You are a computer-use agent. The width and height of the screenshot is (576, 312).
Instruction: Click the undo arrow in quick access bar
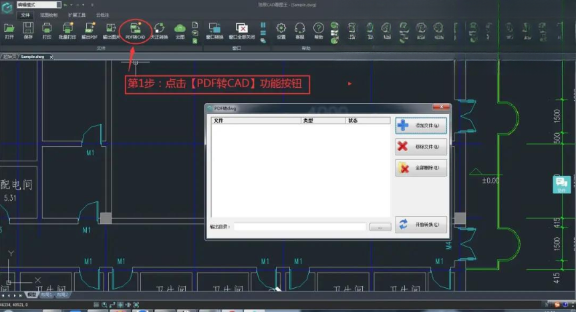[65, 5]
